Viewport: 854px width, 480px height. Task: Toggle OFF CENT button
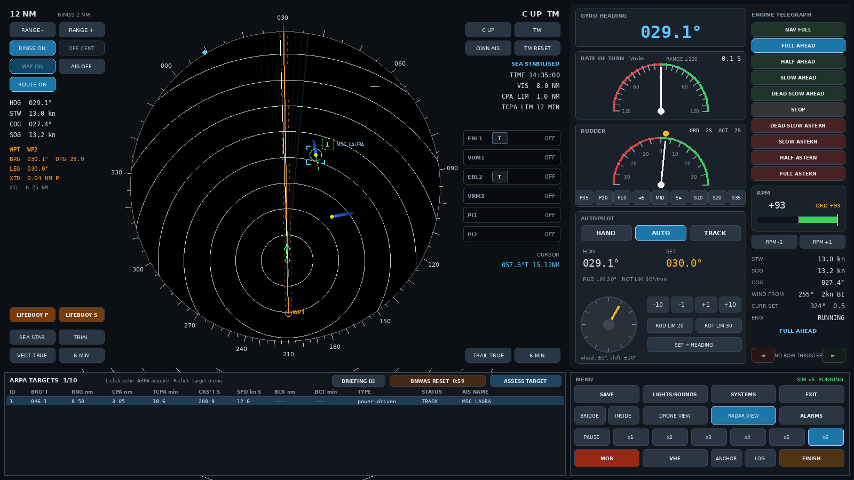coord(81,48)
